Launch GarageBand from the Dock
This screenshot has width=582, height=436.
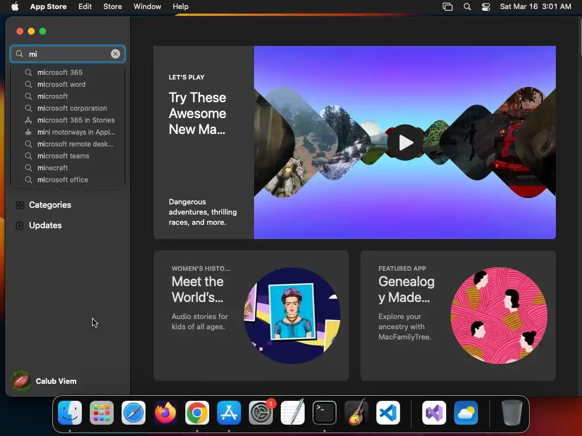[x=356, y=412]
